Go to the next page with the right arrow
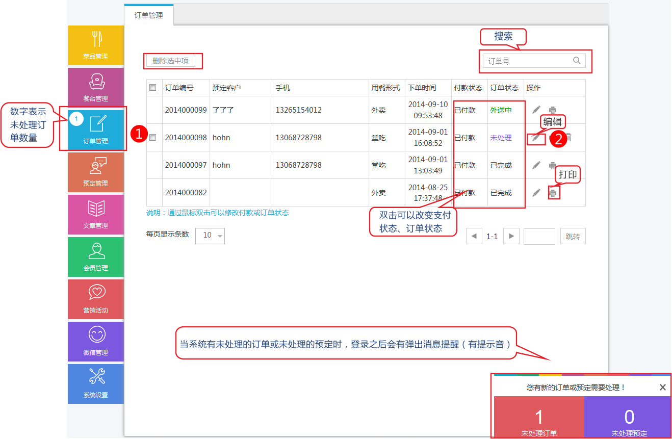672x439 pixels. [x=511, y=237]
